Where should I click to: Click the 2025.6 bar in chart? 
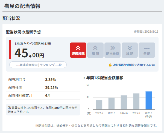(x=136, y=101)
